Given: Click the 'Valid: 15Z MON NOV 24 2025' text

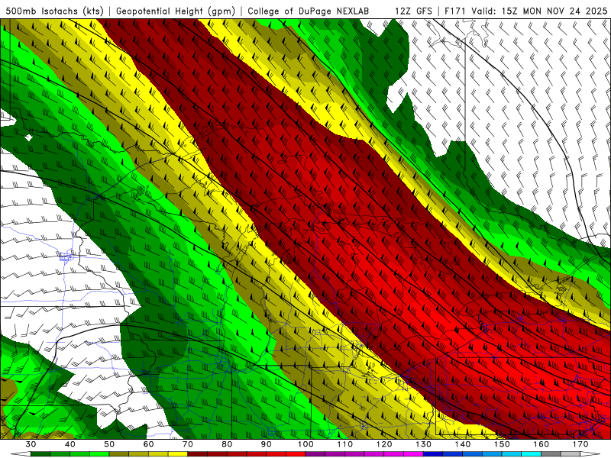Looking at the screenshot, I should click(539, 11).
